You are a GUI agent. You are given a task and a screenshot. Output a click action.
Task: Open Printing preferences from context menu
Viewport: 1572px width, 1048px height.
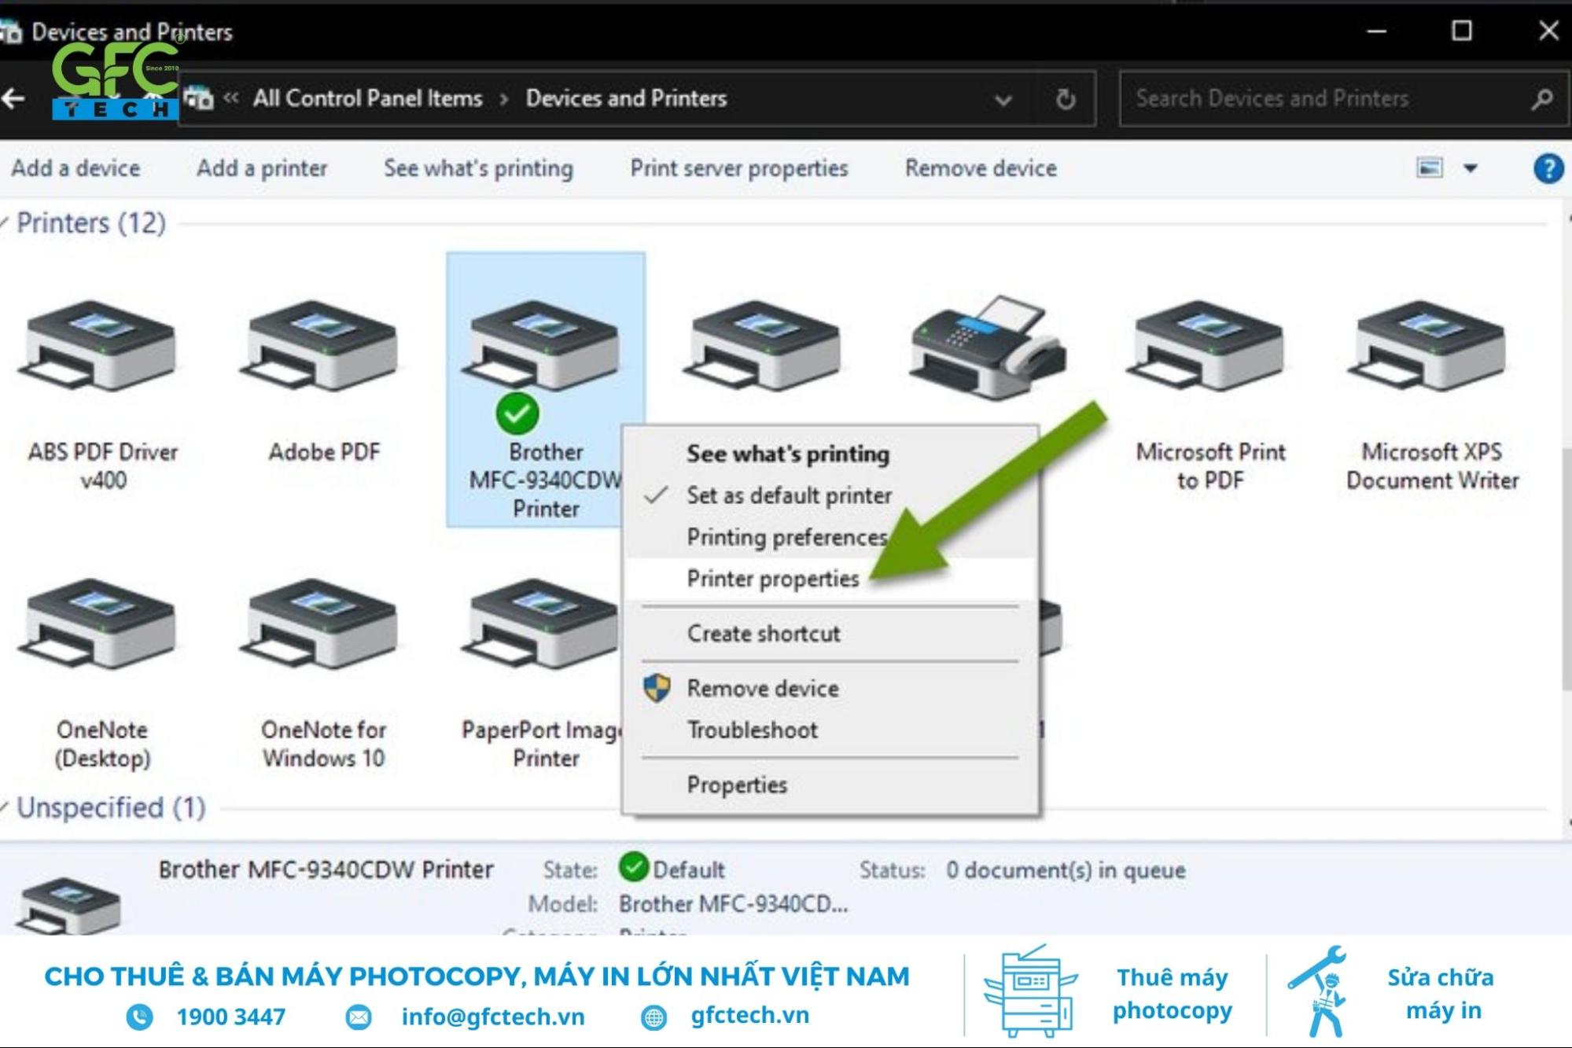point(787,537)
